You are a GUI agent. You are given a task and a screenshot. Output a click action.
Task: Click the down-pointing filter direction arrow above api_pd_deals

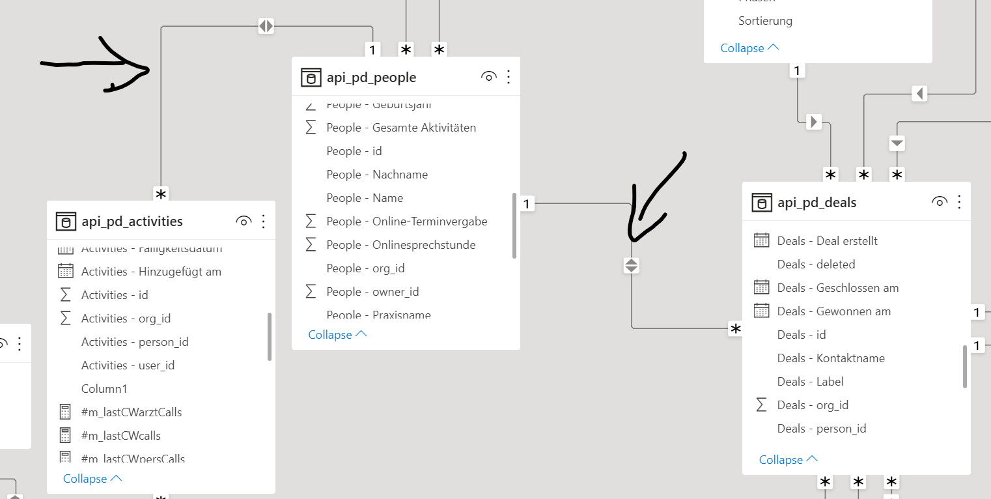pyautogui.click(x=897, y=143)
